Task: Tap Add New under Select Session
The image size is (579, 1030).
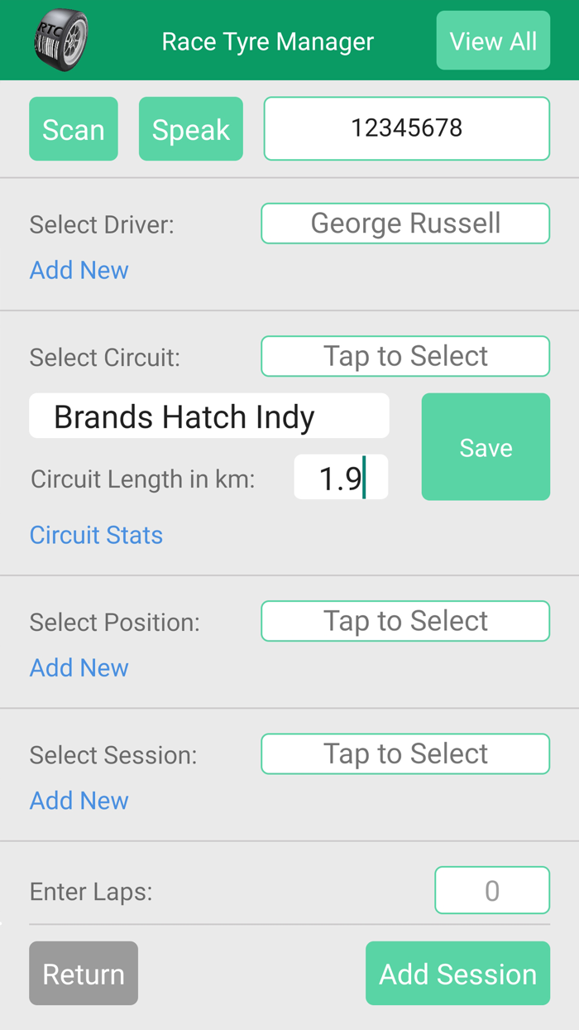Action: [x=79, y=800]
